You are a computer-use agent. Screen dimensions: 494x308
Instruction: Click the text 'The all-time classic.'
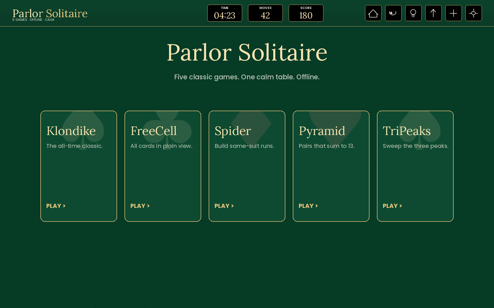click(x=74, y=146)
